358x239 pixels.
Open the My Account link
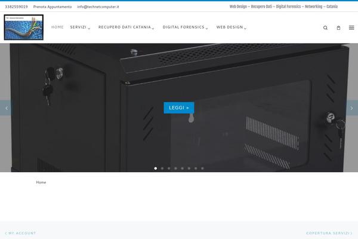pyautogui.click(x=20, y=233)
